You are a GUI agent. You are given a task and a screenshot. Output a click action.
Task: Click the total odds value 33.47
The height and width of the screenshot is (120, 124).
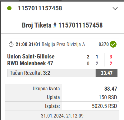coord(111,89)
